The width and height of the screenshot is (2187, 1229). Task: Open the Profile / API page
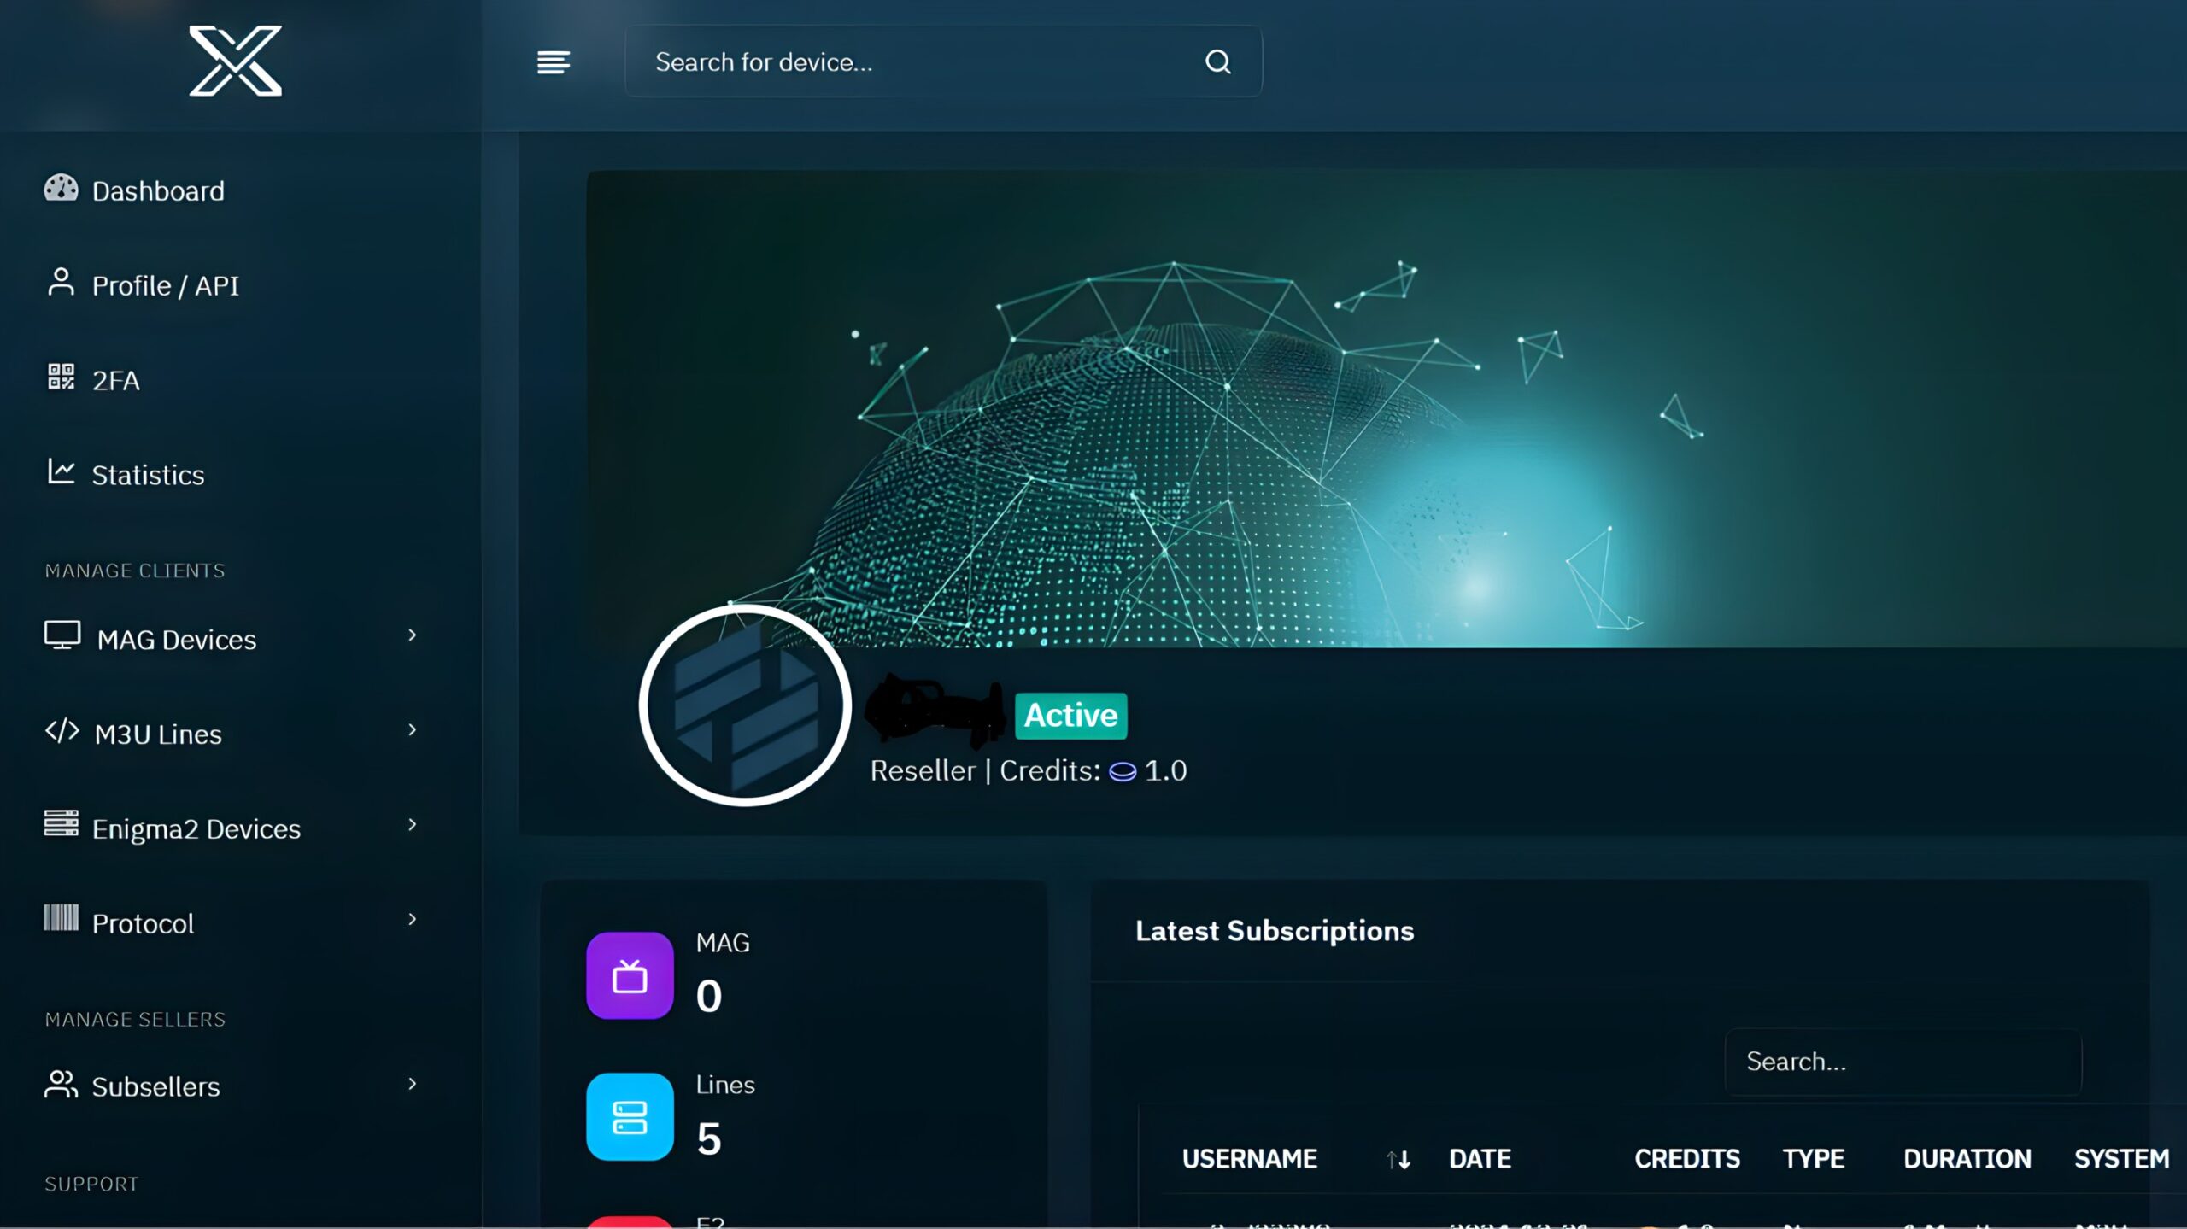pos(165,286)
